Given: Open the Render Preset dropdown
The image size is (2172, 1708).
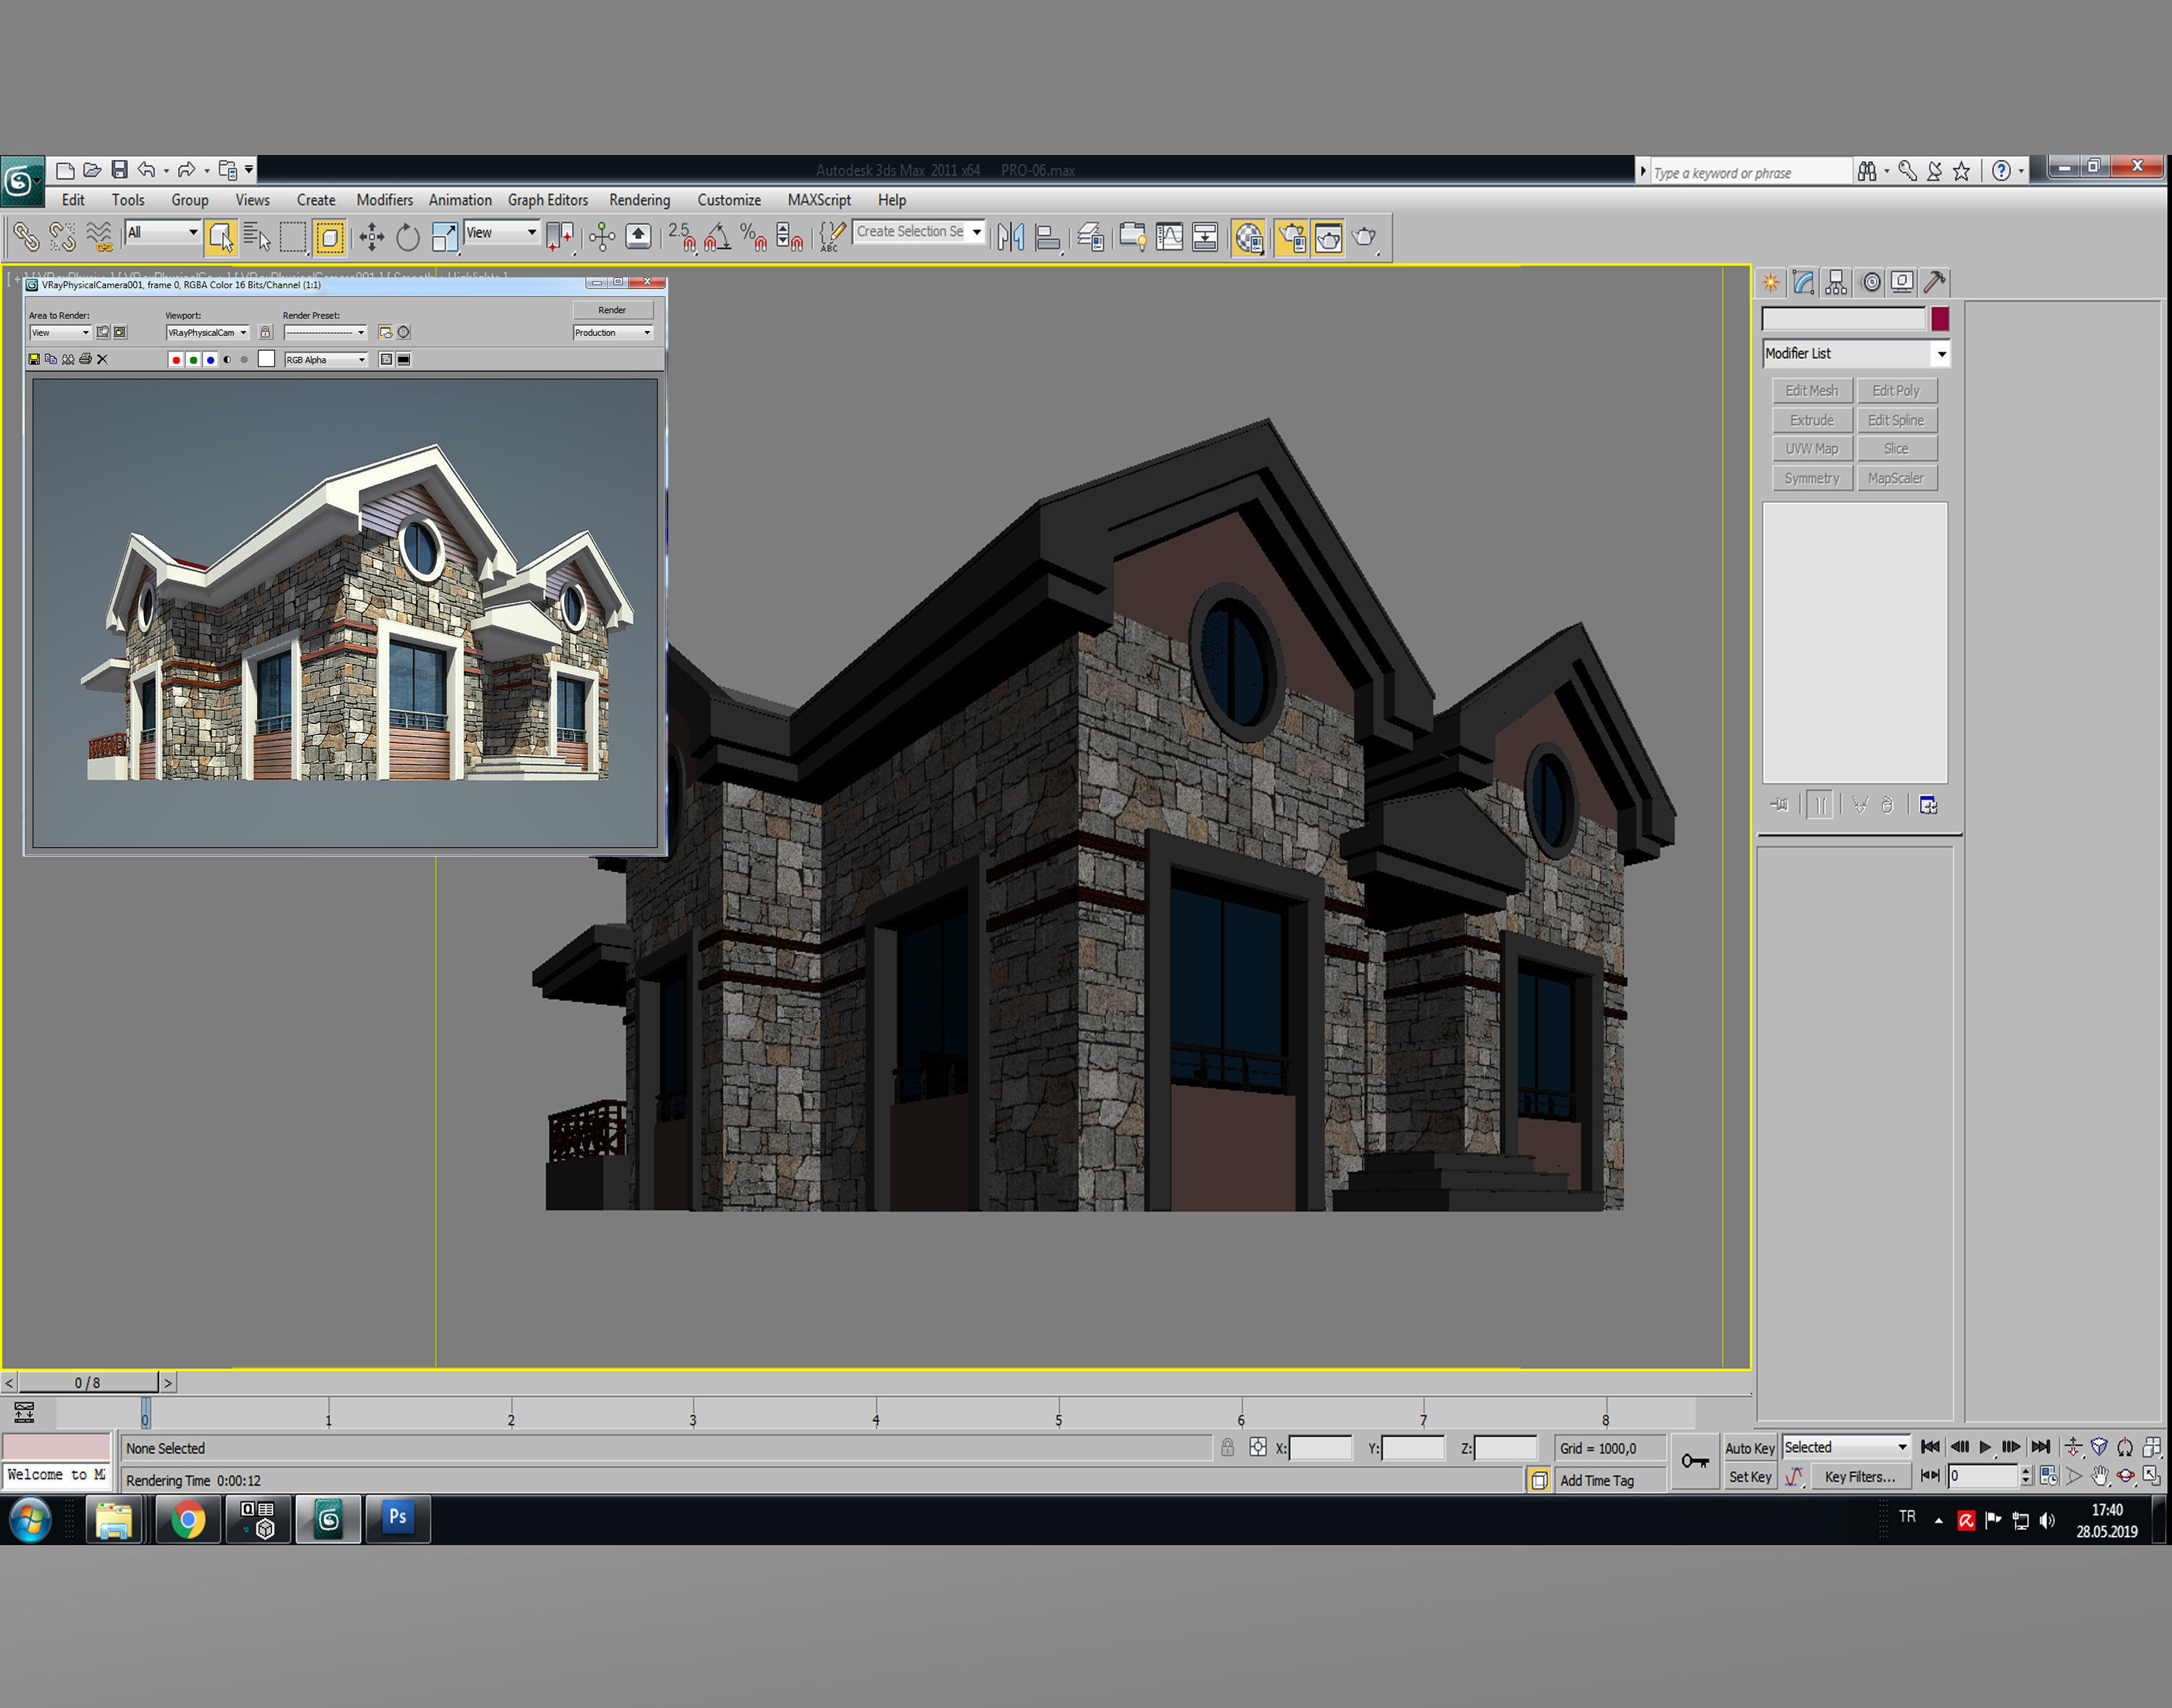Looking at the screenshot, I should (x=325, y=332).
